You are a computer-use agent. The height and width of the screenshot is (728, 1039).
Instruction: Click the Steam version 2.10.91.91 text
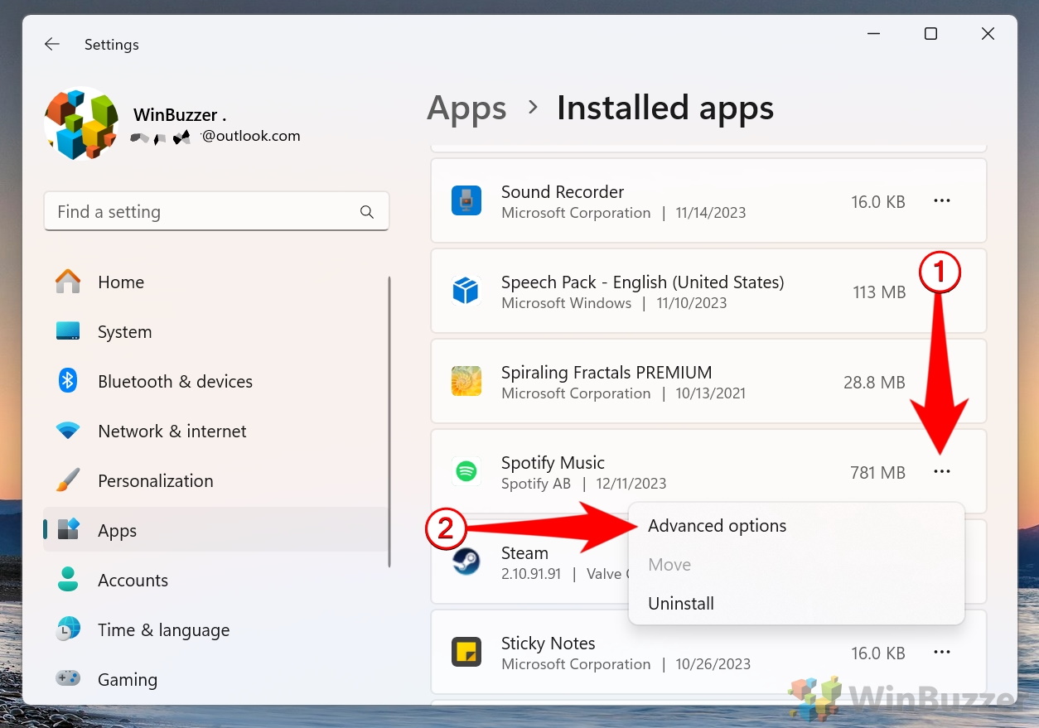point(531,574)
